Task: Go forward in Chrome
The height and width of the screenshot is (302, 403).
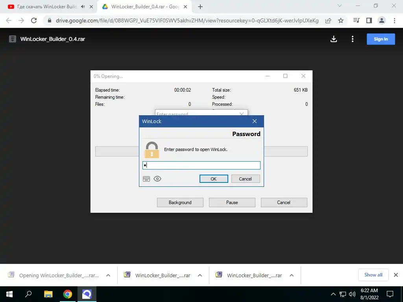Action: pyautogui.click(x=21, y=20)
